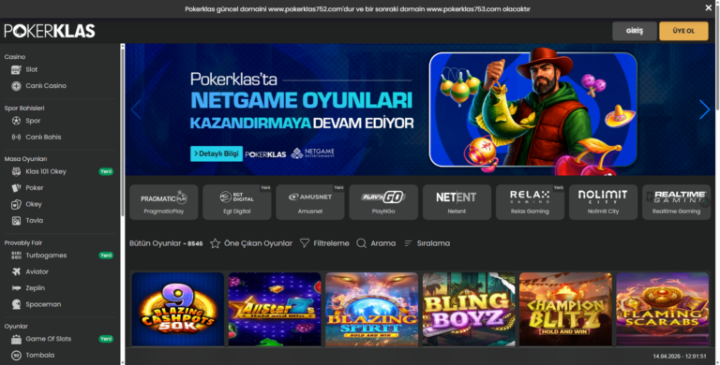Open the Sıralama text option
The image size is (720, 365).
pyautogui.click(x=433, y=243)
